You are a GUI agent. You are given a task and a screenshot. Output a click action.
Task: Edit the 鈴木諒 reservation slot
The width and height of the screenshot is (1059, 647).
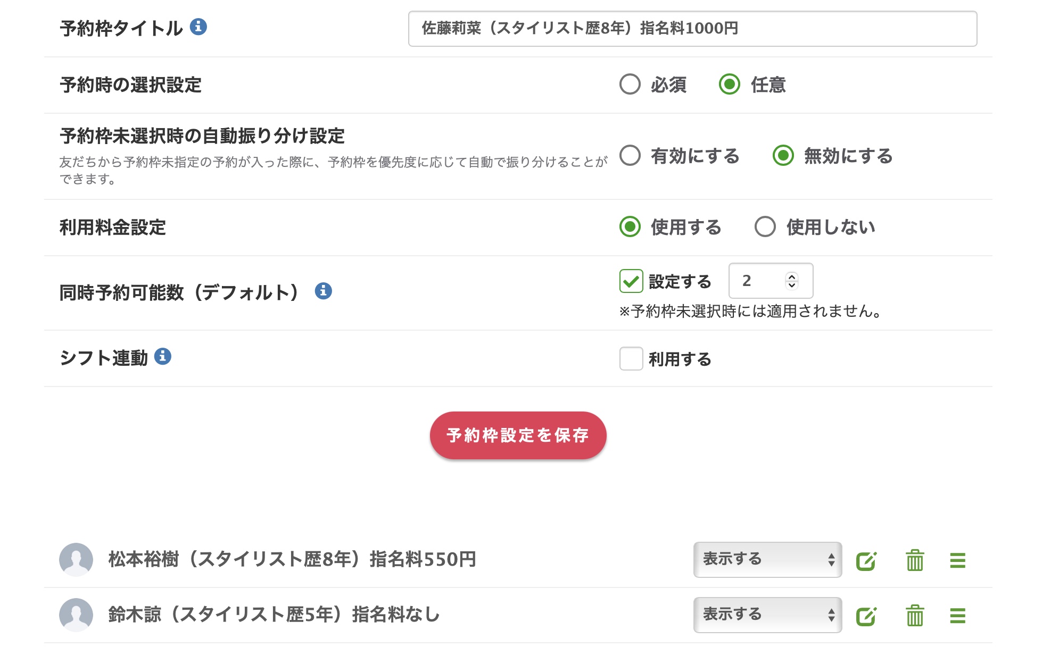[866, 616]
